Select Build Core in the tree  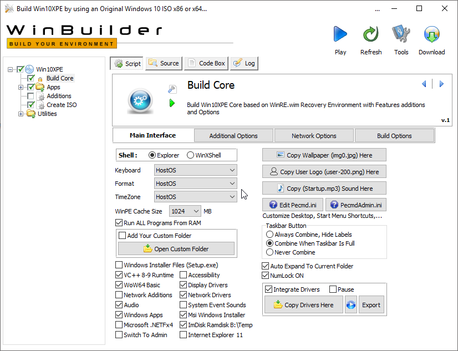(60, 78)
